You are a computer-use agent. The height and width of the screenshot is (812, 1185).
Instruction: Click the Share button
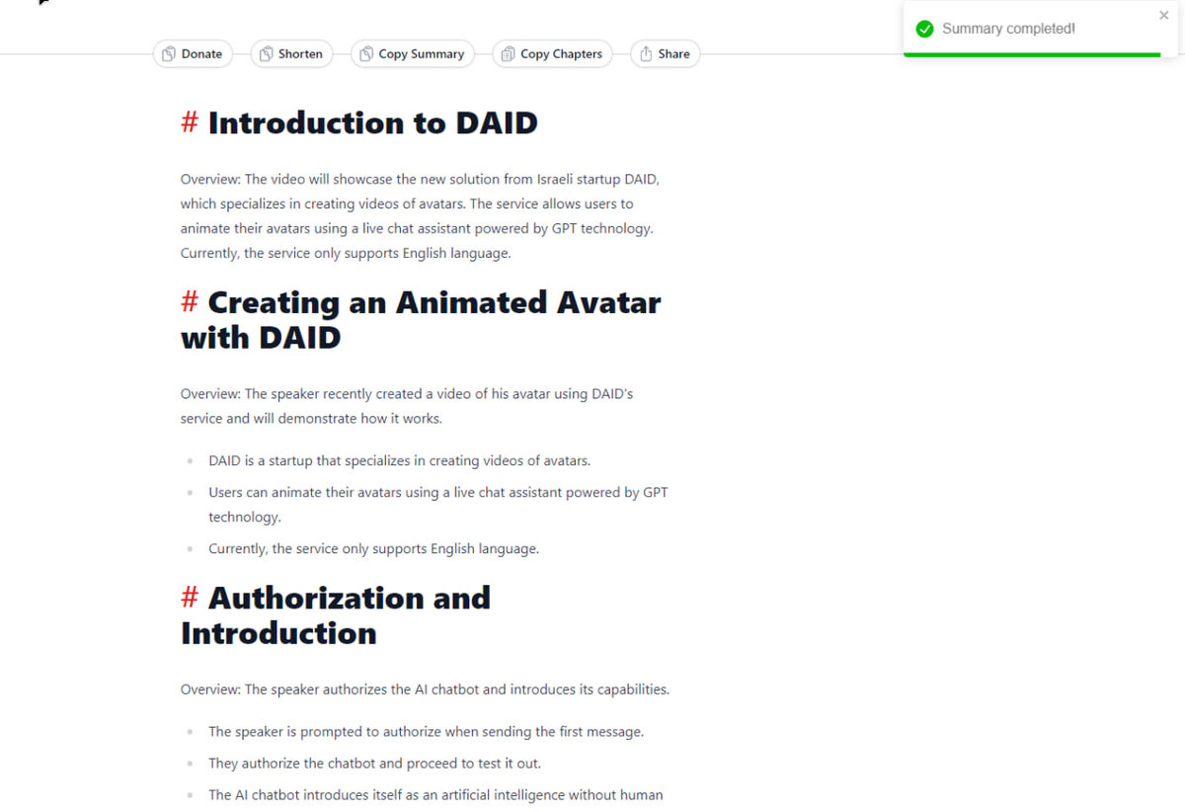[x=666, y=53]
